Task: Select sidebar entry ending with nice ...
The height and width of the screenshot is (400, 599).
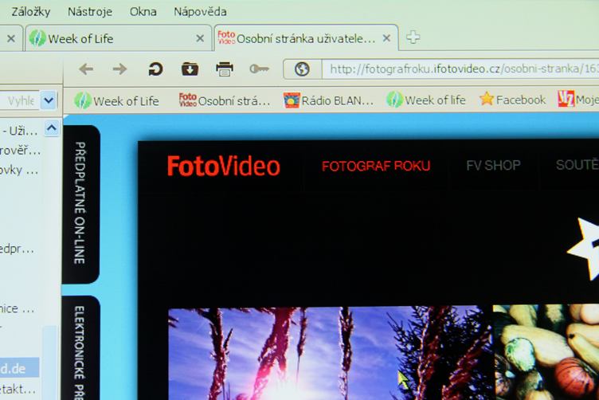Action: pyautogui.click(x=18, y=308)
